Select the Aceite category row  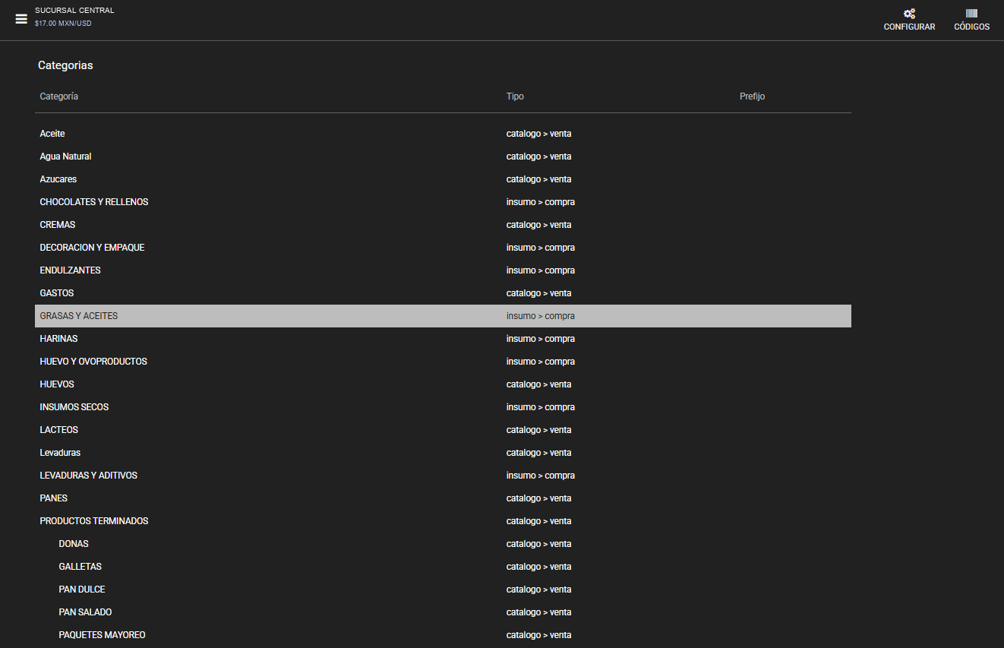pyautogui.click(x=443, y=134)
